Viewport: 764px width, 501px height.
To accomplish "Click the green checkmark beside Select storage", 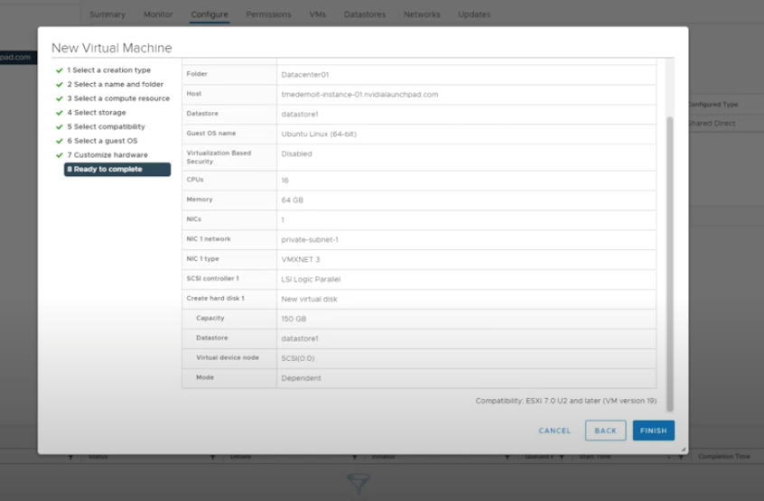I will tap(60, 113).
